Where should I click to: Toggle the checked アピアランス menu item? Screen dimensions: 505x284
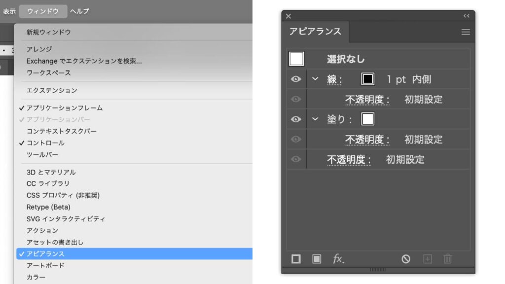134,254
